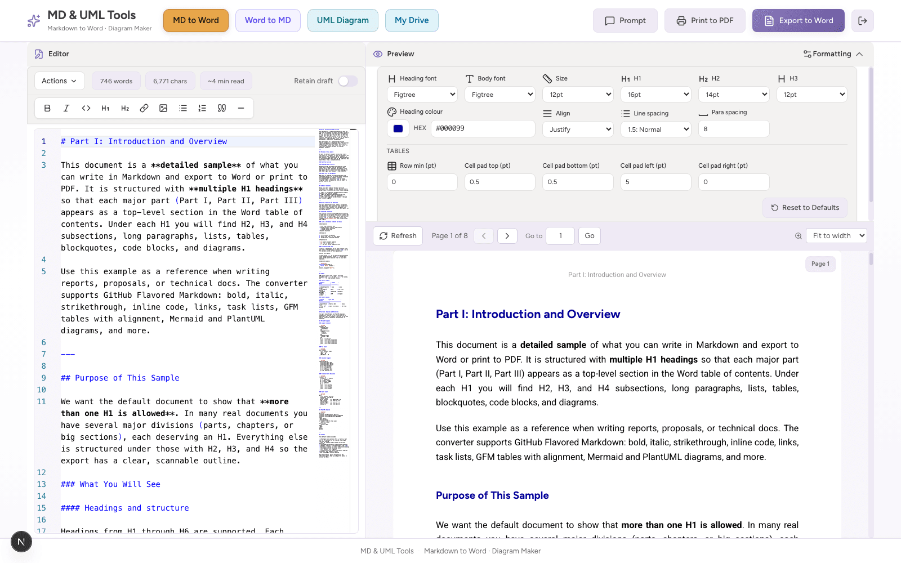Viewport: 901px width, 563px height.
Task: Insert a bulleted list
Action: pos(183,108)
